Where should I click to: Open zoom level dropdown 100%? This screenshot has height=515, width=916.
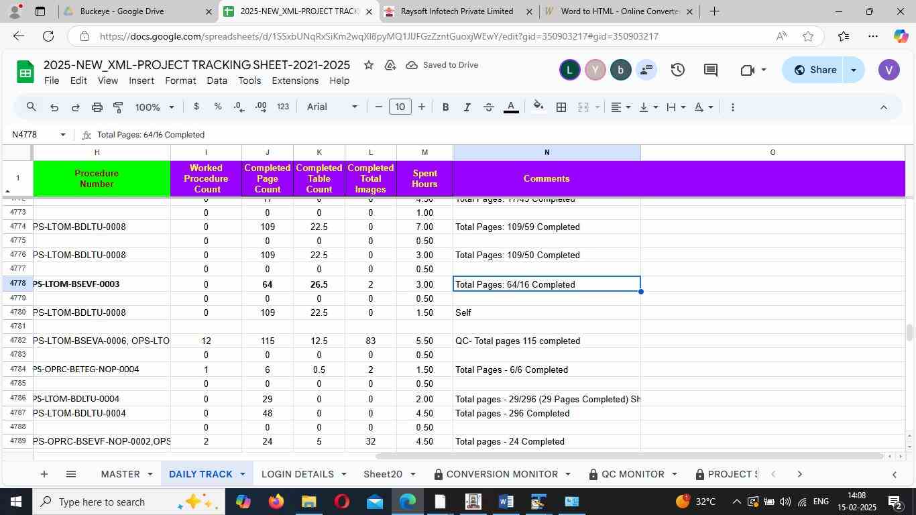pos(155,107)
